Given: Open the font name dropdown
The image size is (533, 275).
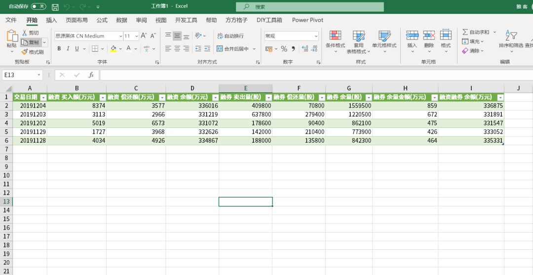Looking at the screenshot, I should pos(121,36).
